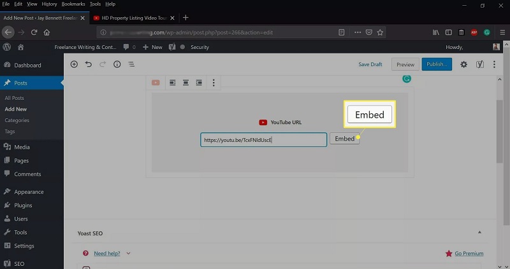Switch to HD Property Listing Video tab
Screen dimensions: 510x269
click(134, 18)
